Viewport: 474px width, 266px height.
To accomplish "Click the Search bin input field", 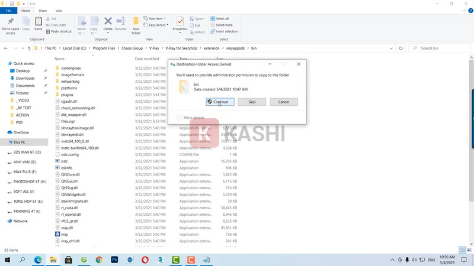I will pos(441,48).
